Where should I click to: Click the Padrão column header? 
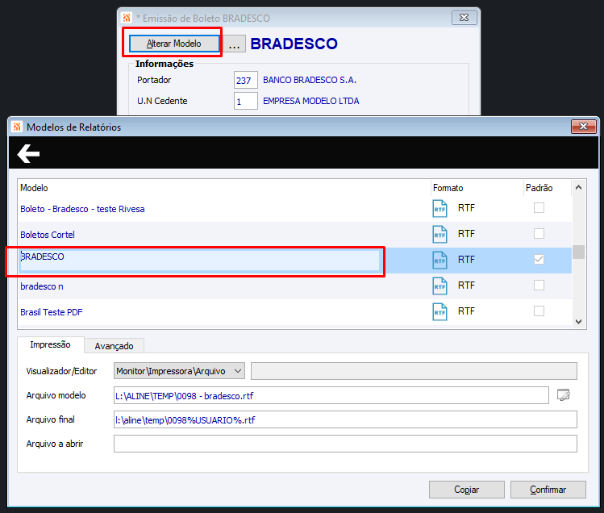pos(539,188)
